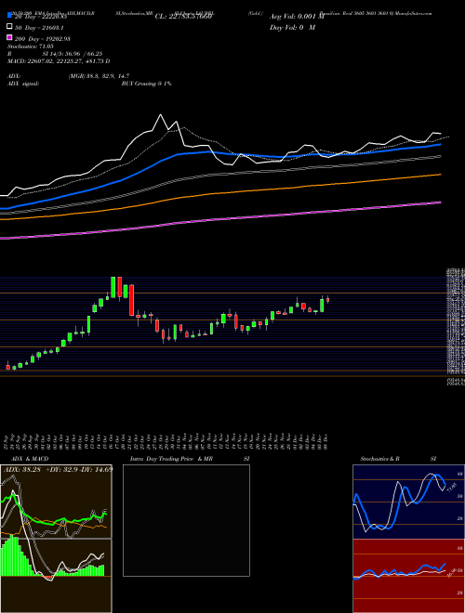Select the '200 Day = 19202.93' legend text
465x613 pixels.
click(x=42, y=39)
